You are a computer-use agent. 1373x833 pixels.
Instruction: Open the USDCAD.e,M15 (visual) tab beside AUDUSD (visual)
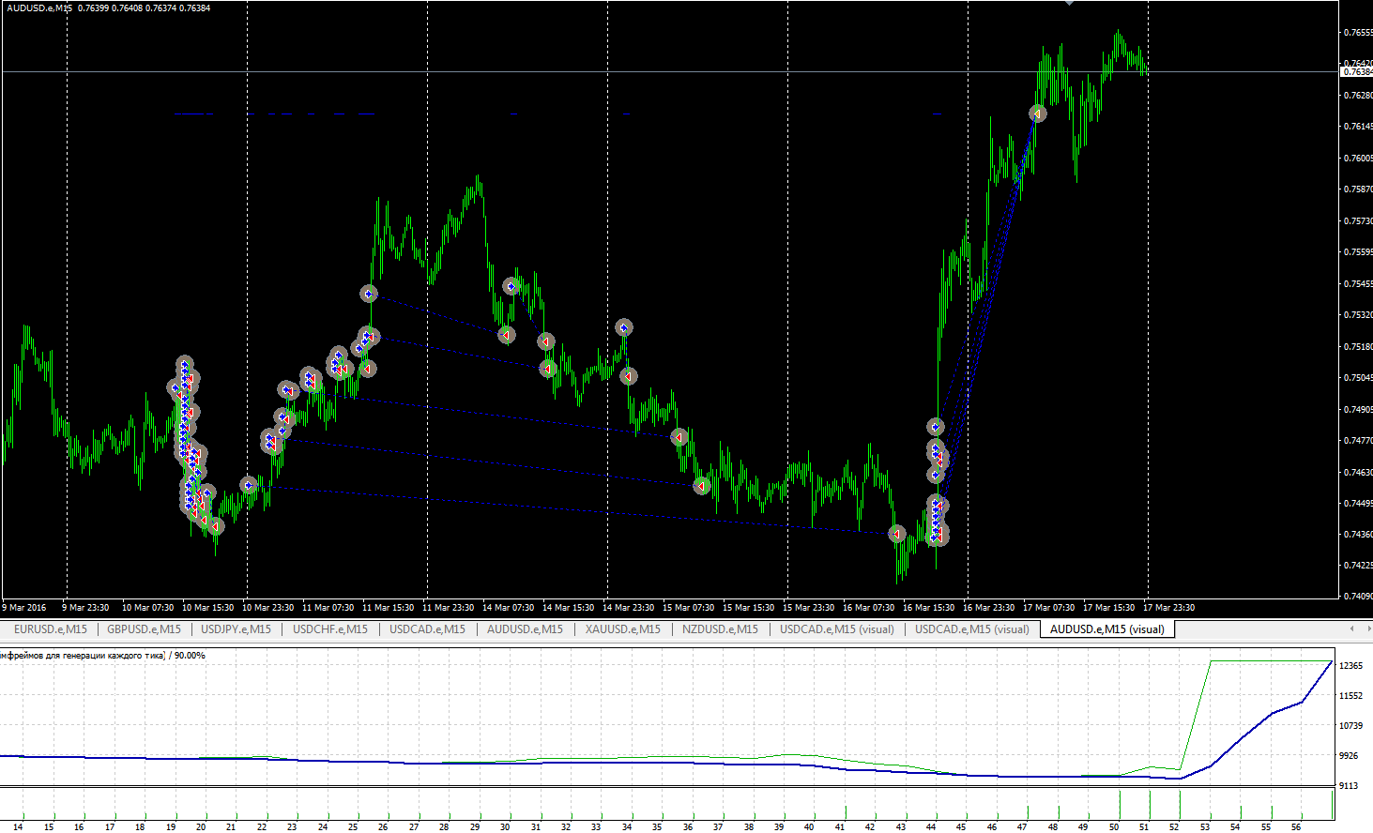pos(972,629)
